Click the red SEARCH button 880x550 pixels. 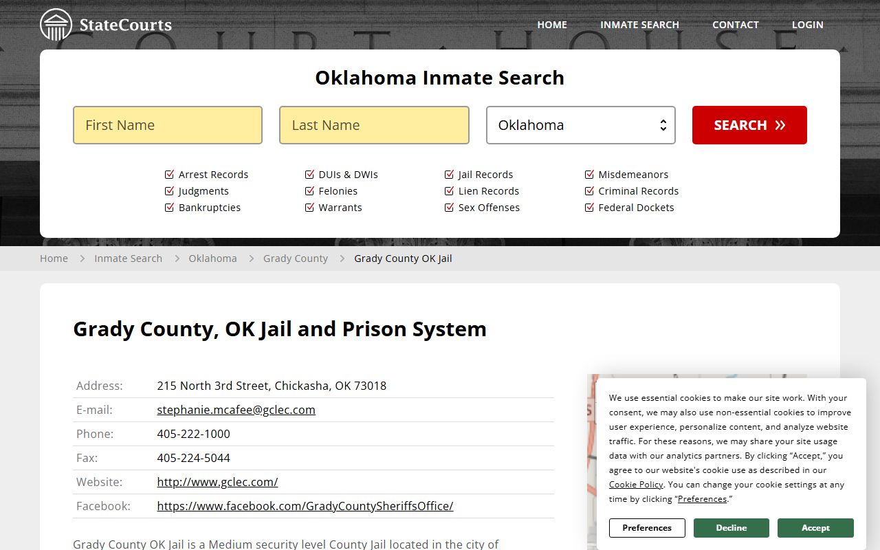(x=749, y=125)
